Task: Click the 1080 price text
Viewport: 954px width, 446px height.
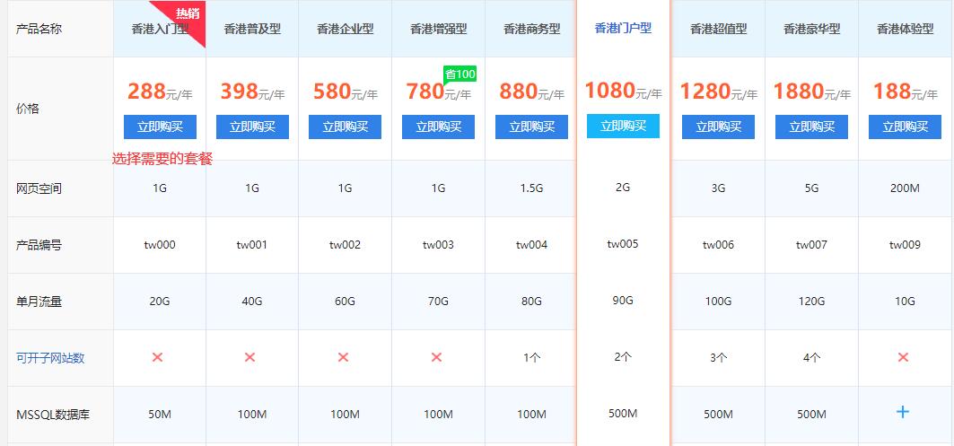Action: 610,90
